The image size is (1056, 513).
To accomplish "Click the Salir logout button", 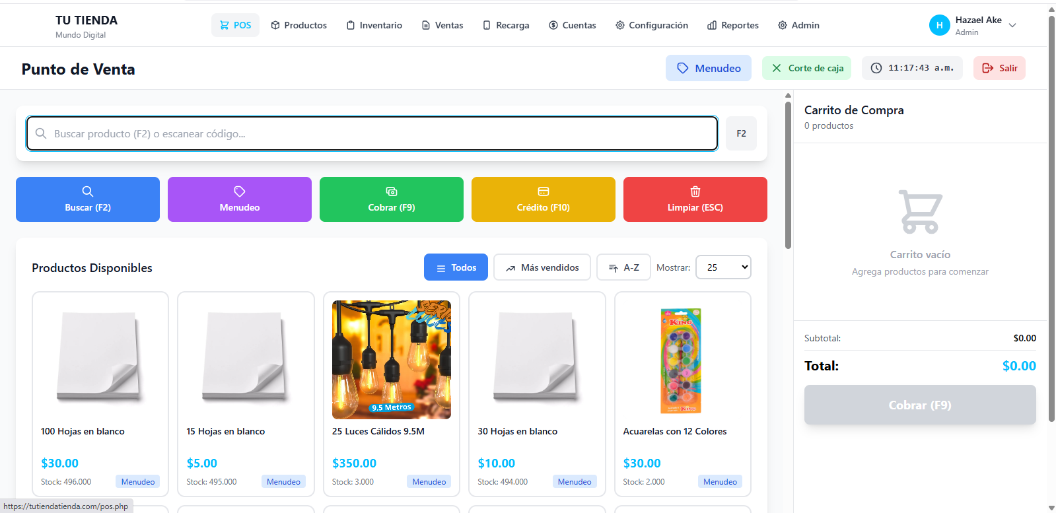I will [x=999, y=68].
